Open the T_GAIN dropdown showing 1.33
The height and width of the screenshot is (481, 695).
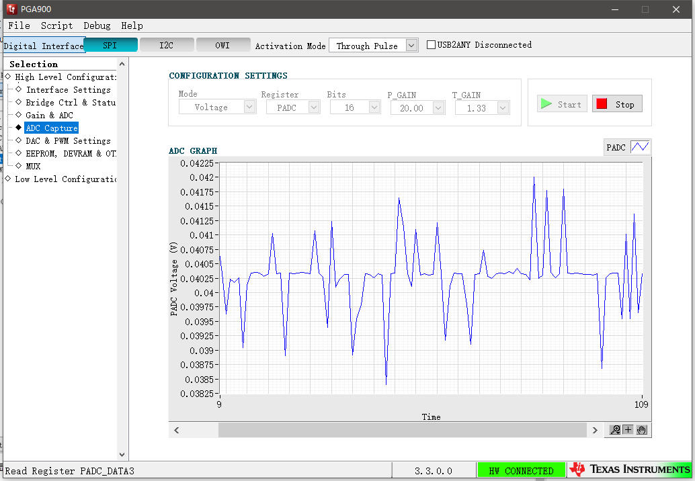point(482,107)
